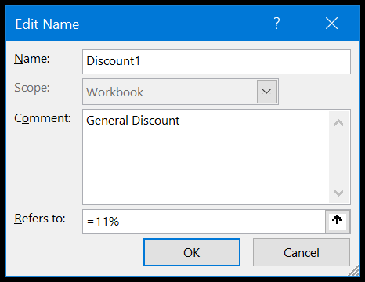Click the Scope label
365x282 pixels.
(32, 88)
